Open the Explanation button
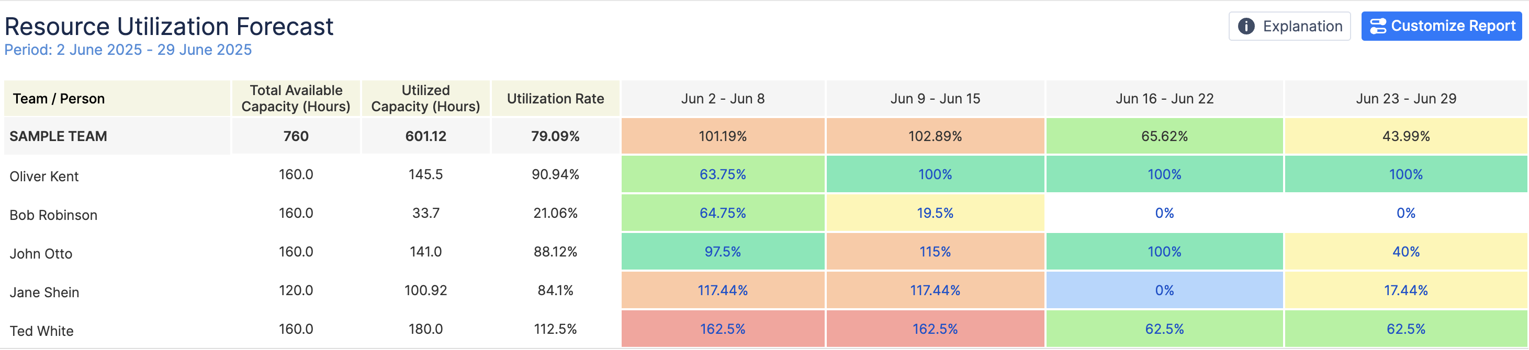This screenshot has height=350, width=1529. coord(1289,26)
